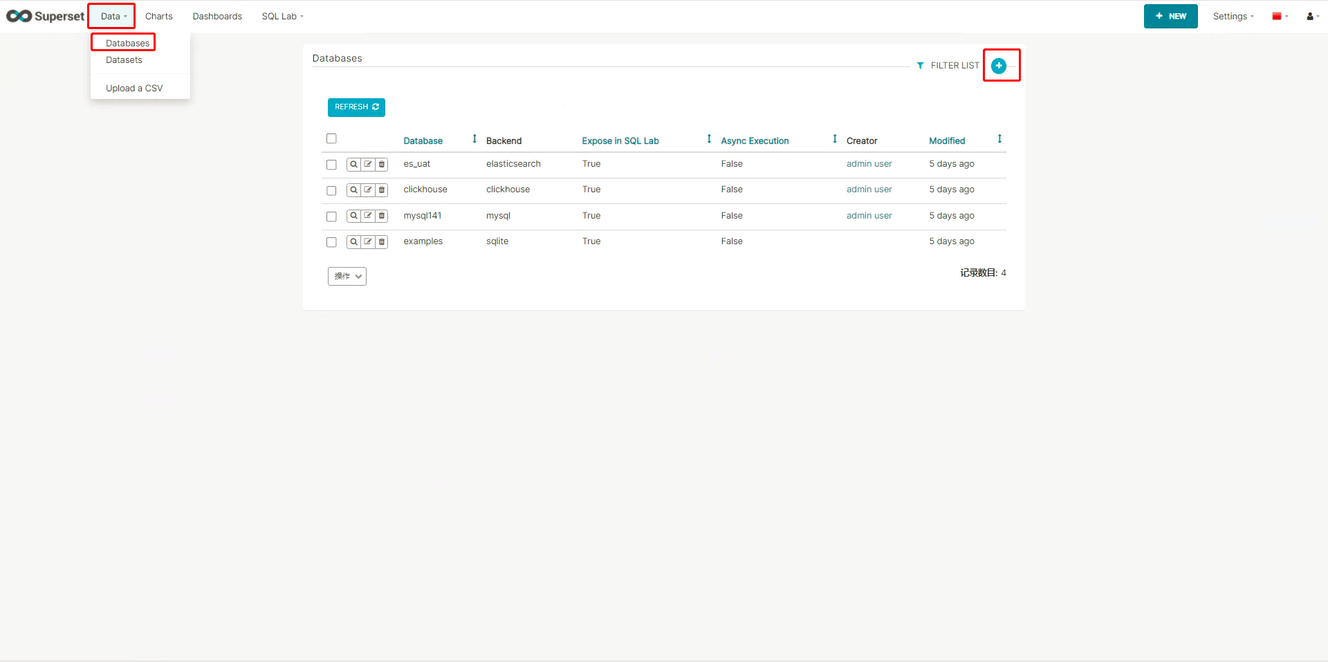Tick the clickhouse row checkbox
This screenshot has width=1328, height=662.
pyautogui.click(x=331, y=190)
